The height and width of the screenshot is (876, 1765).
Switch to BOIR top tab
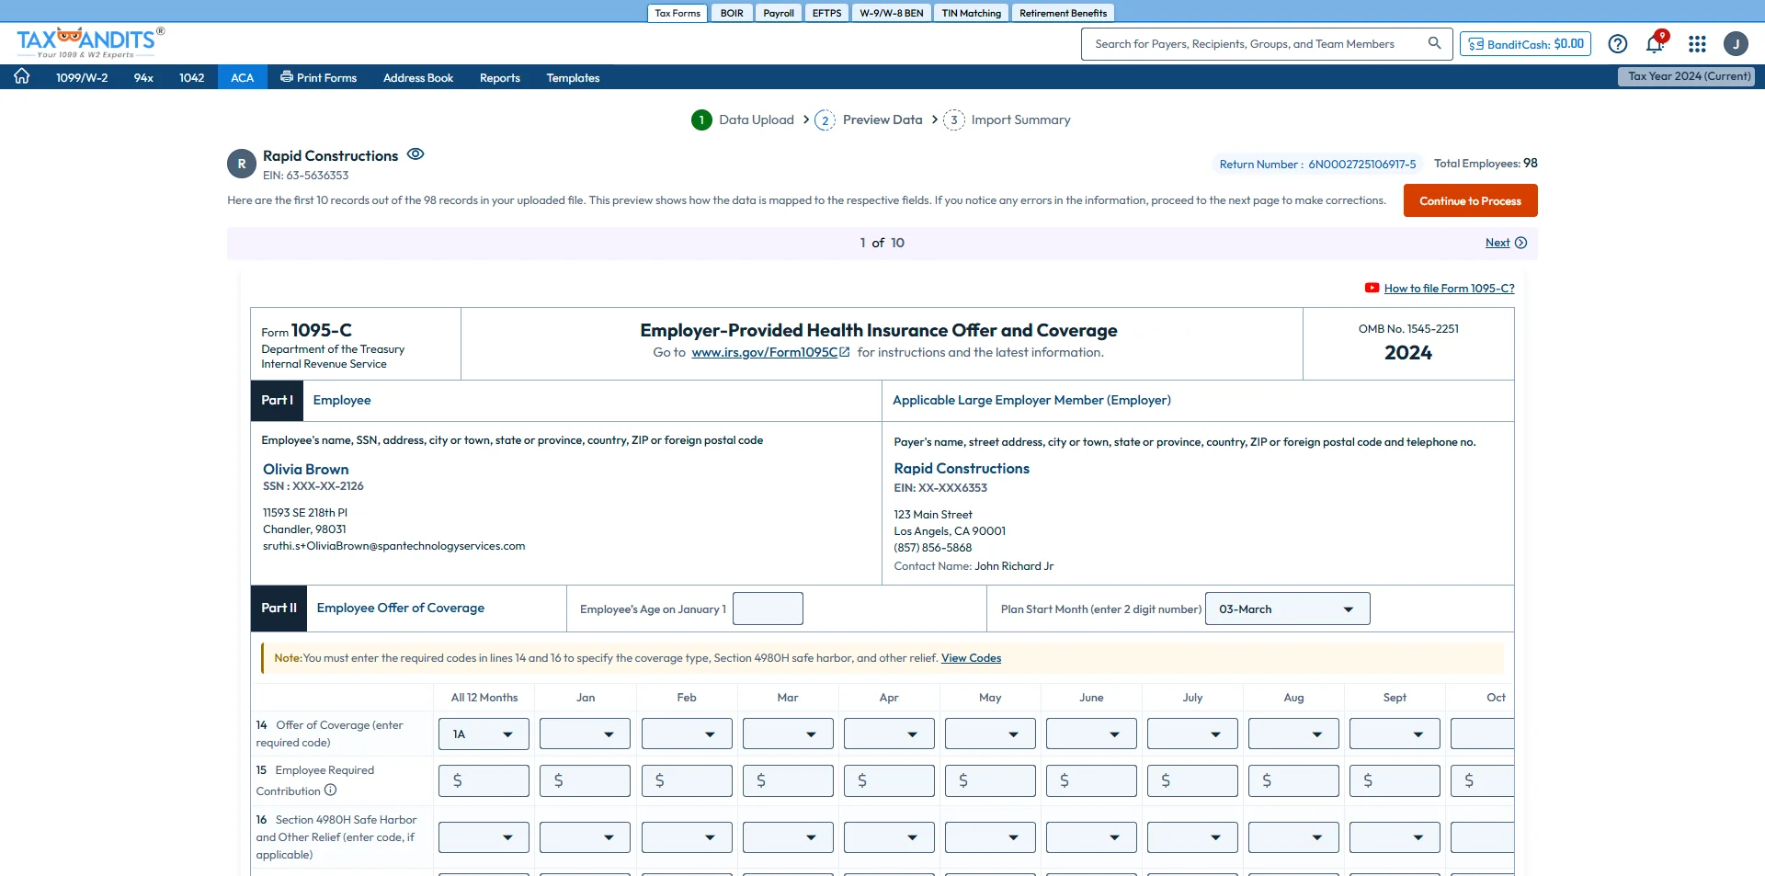click(732, 13)
